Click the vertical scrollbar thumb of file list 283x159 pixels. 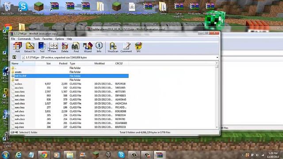point(217,66)
